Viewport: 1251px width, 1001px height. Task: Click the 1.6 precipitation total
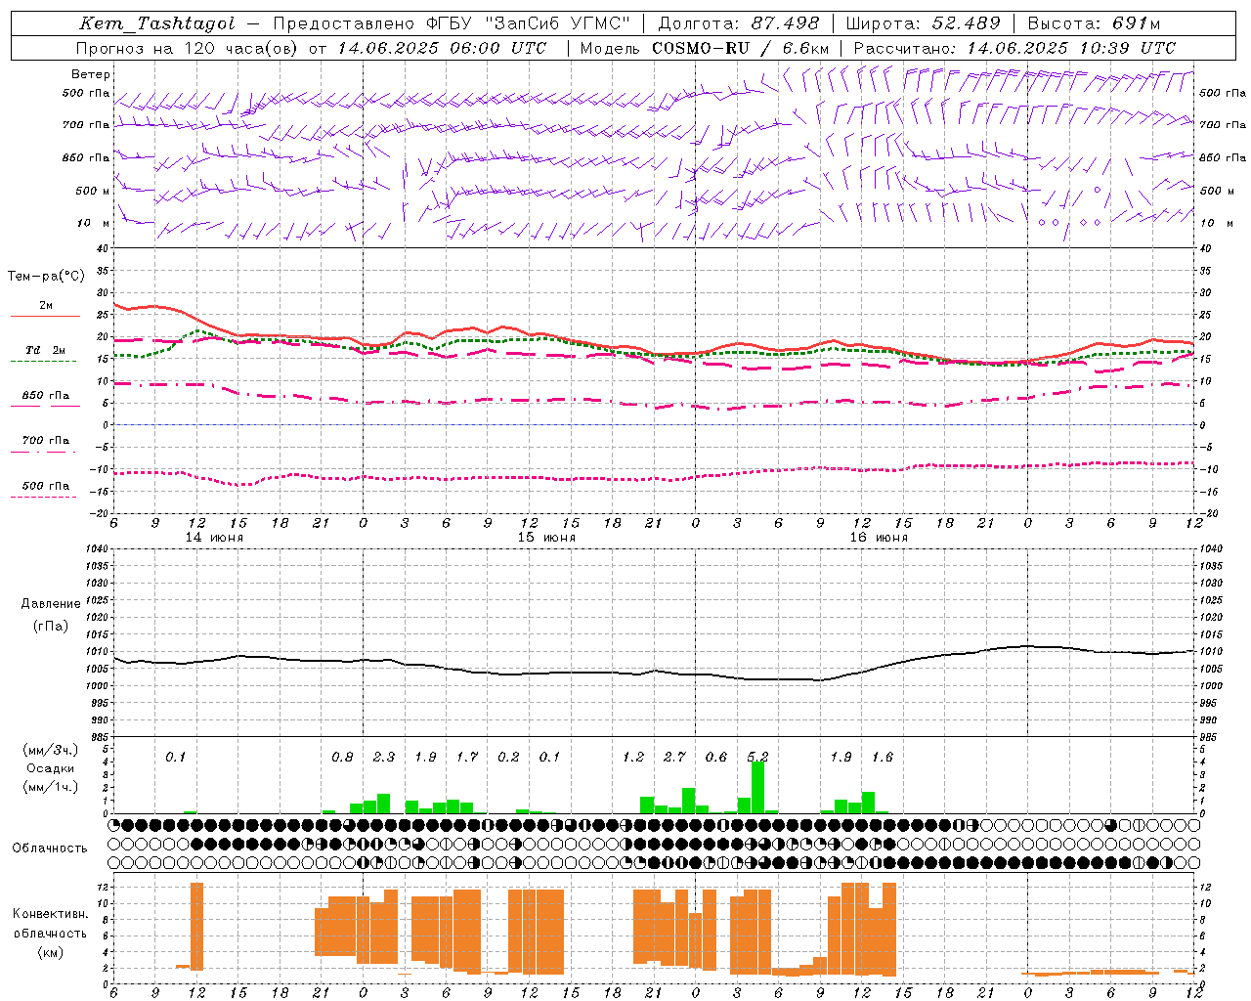(x=883, y=758)
